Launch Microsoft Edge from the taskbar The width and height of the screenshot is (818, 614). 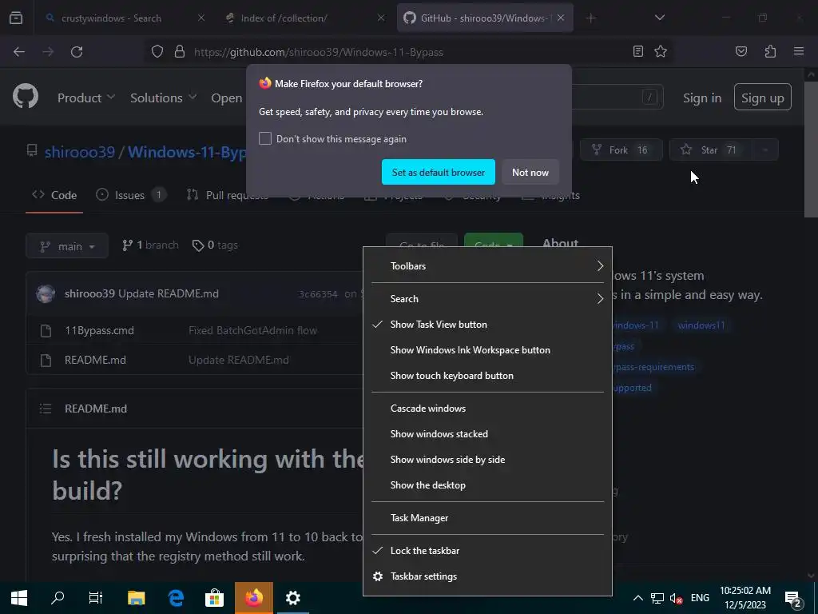176,598
